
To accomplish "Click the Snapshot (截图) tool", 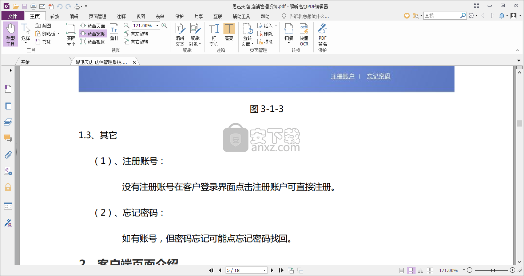I will (x=43, y=26).
